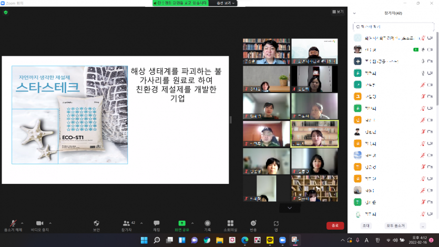Screen dimensions: 439x247
Task: Click the video icon on 그 avatar row
Action: coord(430,97)
